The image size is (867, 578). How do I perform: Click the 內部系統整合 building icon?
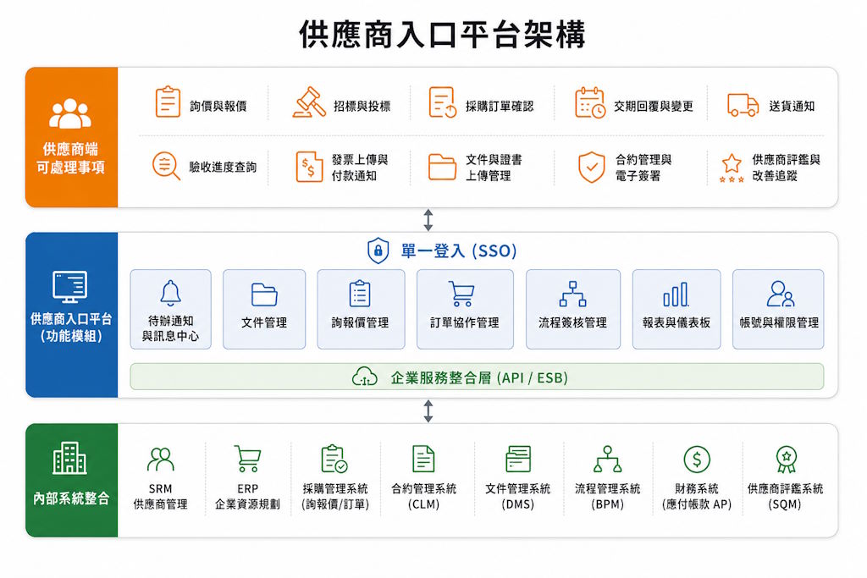[69, 458]
